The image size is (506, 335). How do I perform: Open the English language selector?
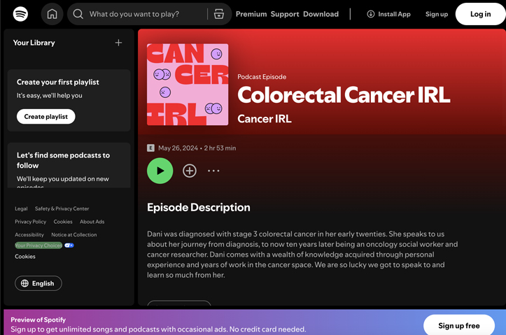38,283
